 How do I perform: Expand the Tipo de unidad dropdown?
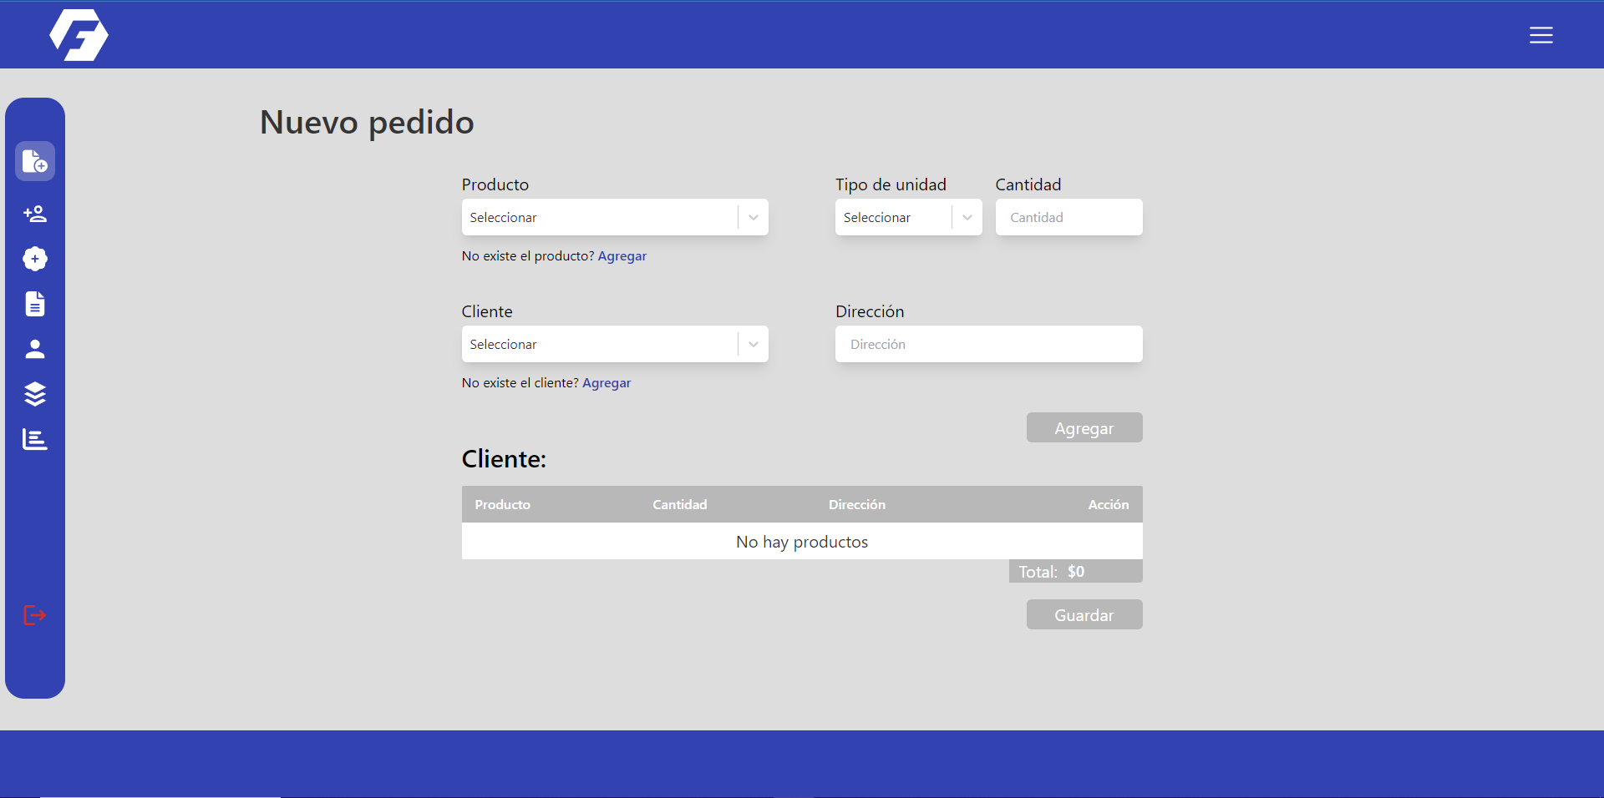(x=908, y=217)
